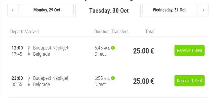Reserve 1 Seat on the 12:00 departure
The image size is (214, 98).
pyautogui.click(x=189, y=50)
